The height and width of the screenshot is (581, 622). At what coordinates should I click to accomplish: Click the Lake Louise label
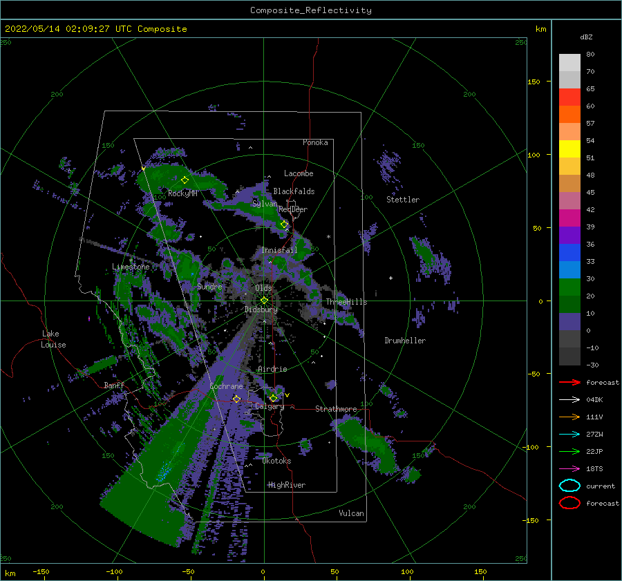point(53,339)
